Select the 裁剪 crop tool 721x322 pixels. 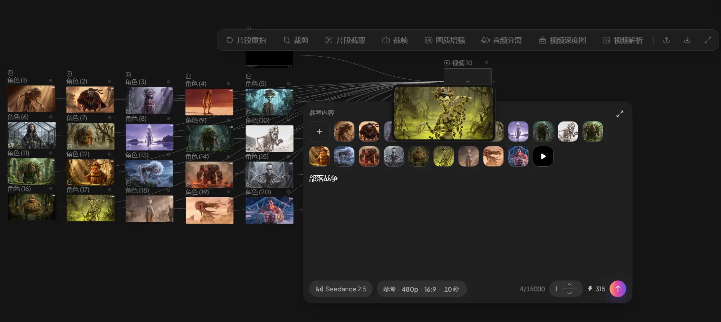[x=296, y=40]
